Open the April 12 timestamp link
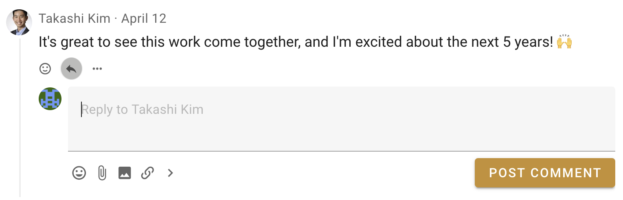 pos(144,19)
